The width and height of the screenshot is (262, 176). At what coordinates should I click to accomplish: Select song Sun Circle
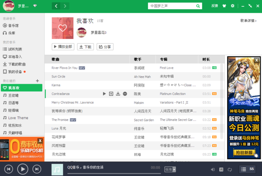click(x=59, y=77)
